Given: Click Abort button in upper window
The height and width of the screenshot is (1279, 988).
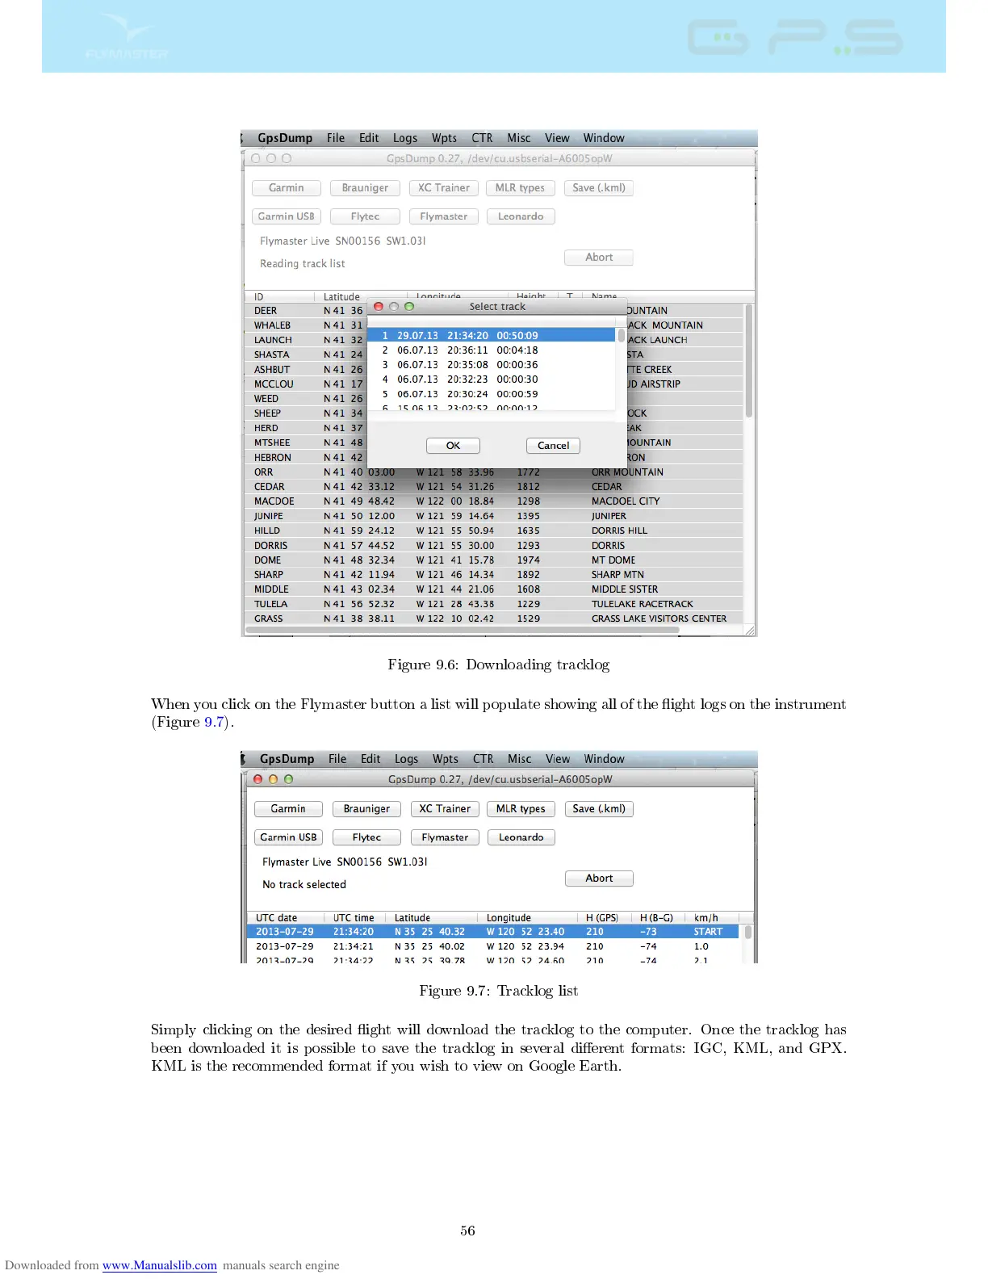Looking at the screenshot, I should (599, 258).
